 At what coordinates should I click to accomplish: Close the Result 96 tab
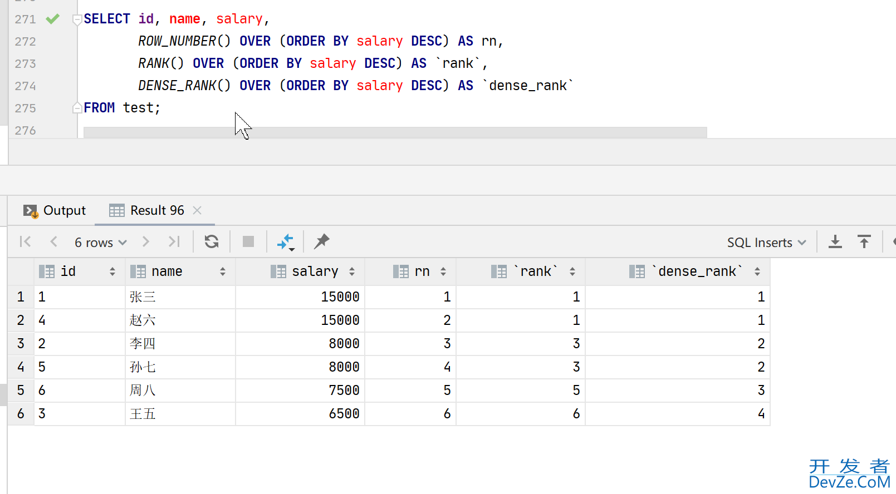point(197,210)
